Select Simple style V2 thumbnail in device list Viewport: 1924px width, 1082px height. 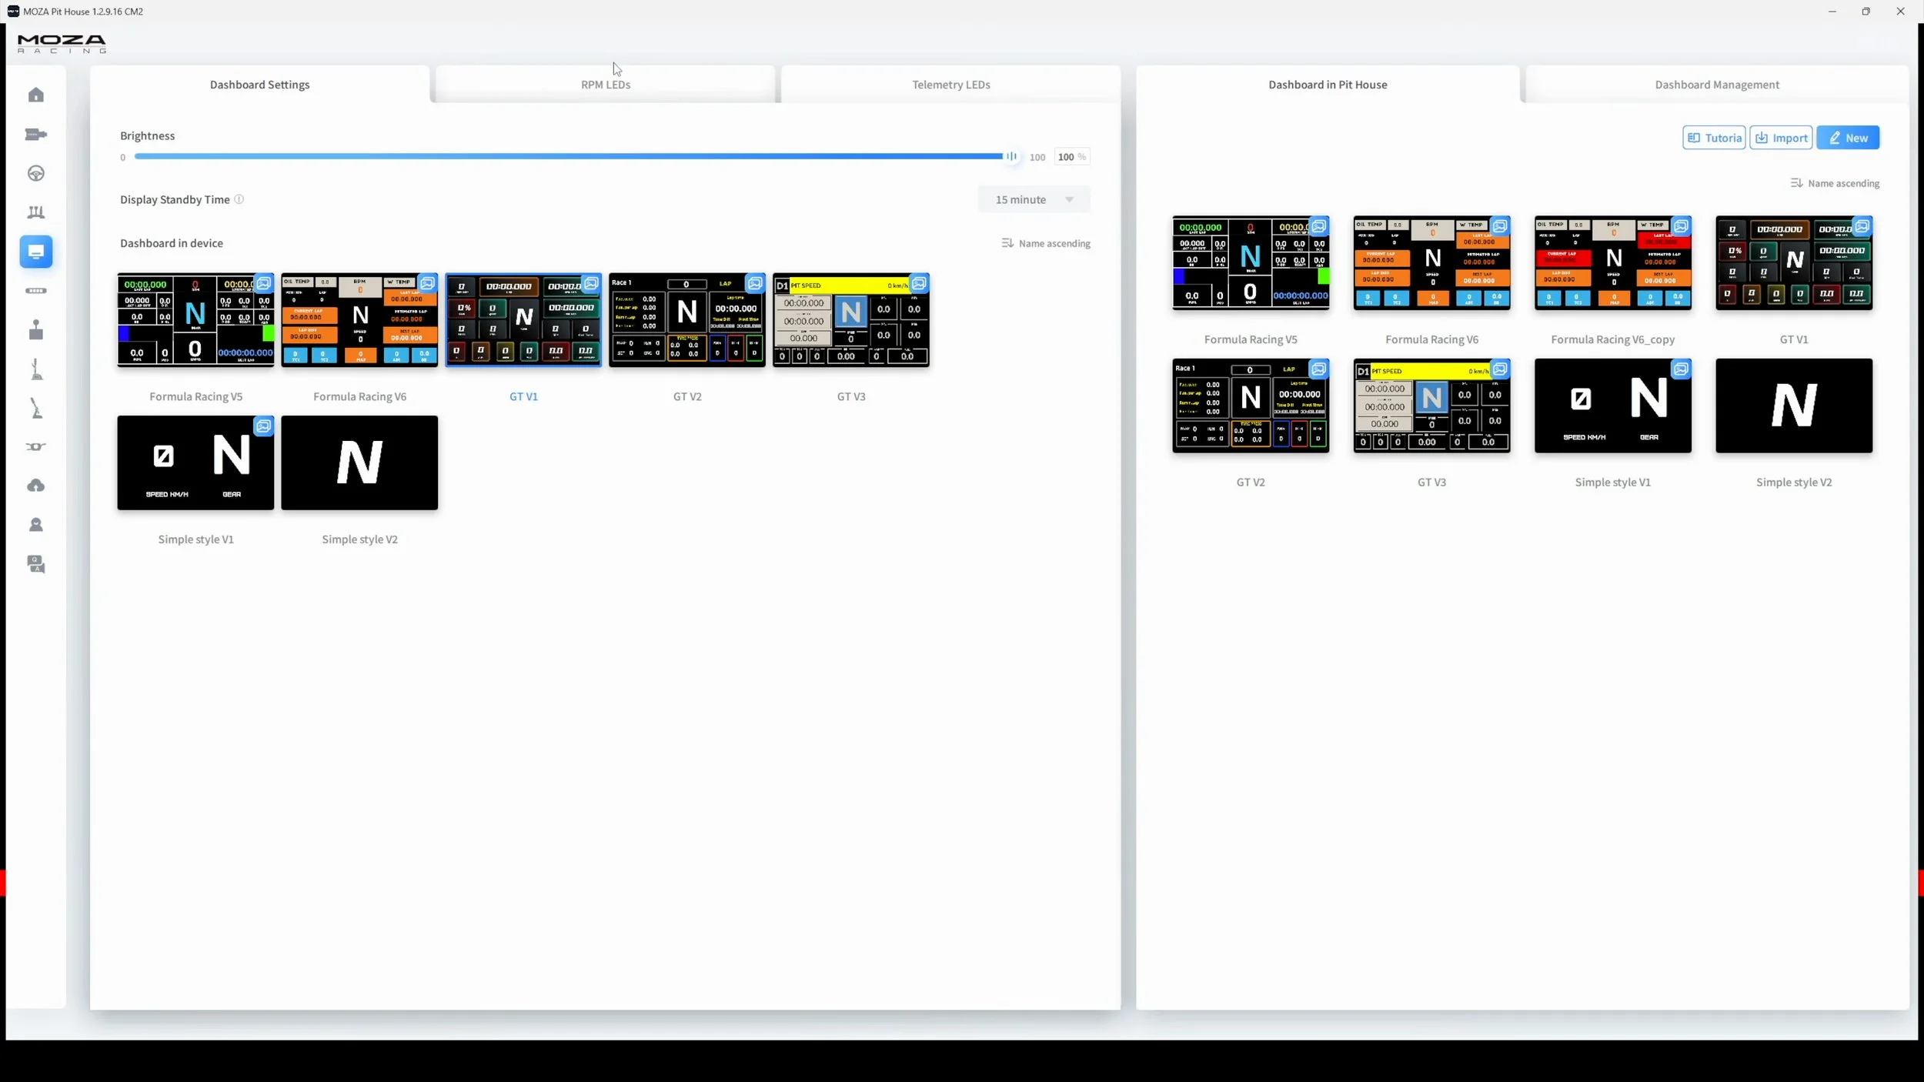pyautogui.click(x=359, y=463)
